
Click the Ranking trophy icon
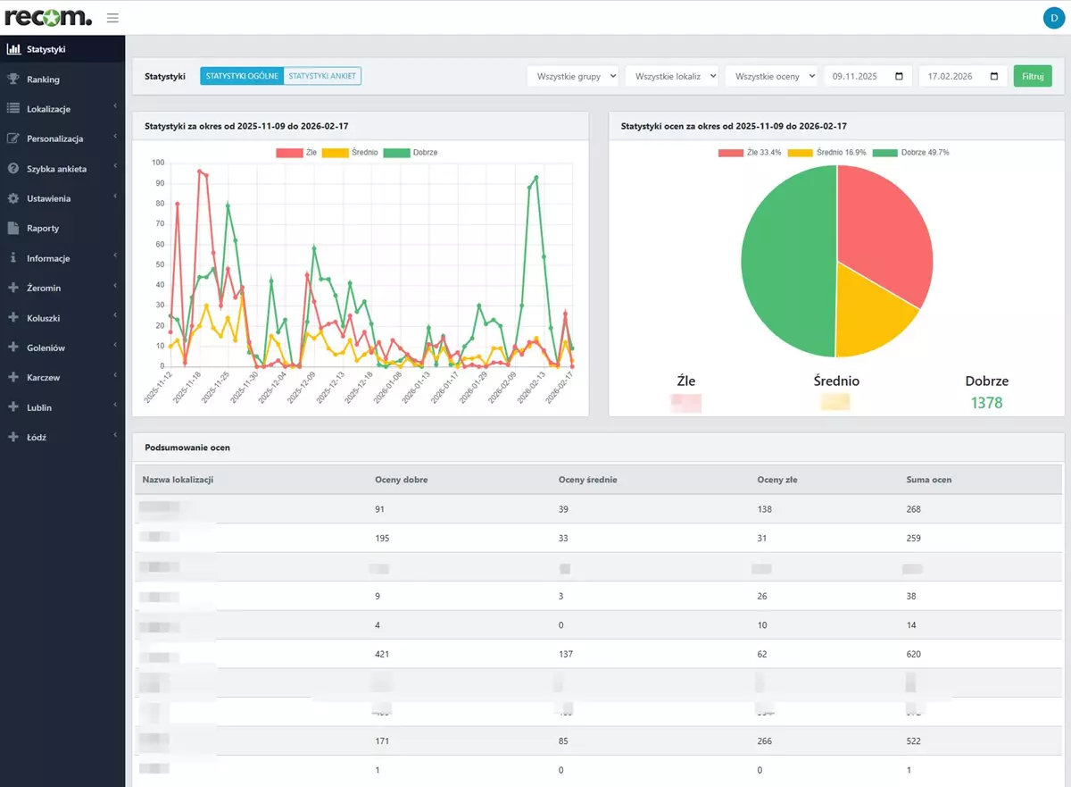(x=13, y=80)
